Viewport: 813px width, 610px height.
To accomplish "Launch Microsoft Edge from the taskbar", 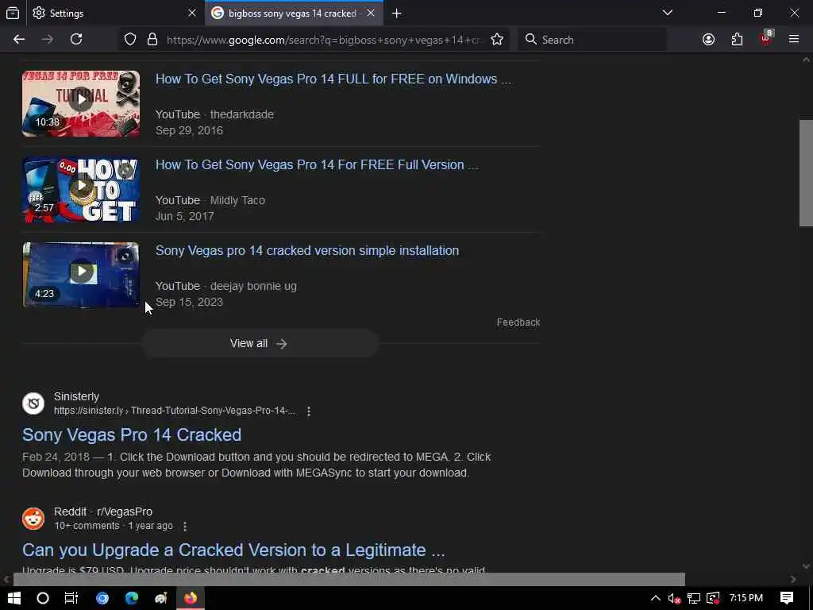I will 132,598.
